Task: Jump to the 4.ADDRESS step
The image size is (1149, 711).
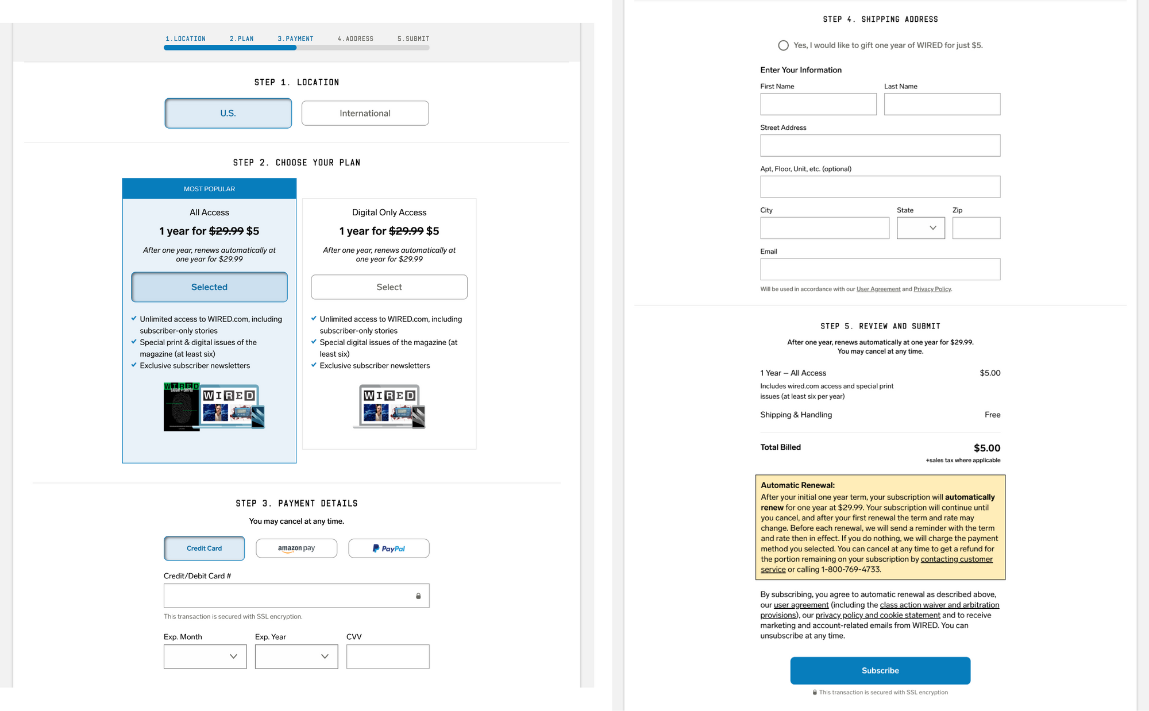Action: click(356, 38)
